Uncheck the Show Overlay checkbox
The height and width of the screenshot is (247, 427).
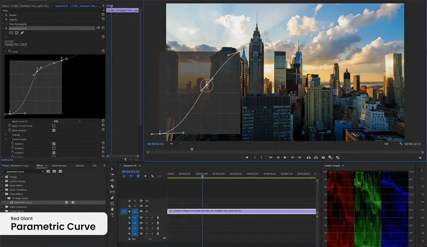coord(54,130)
